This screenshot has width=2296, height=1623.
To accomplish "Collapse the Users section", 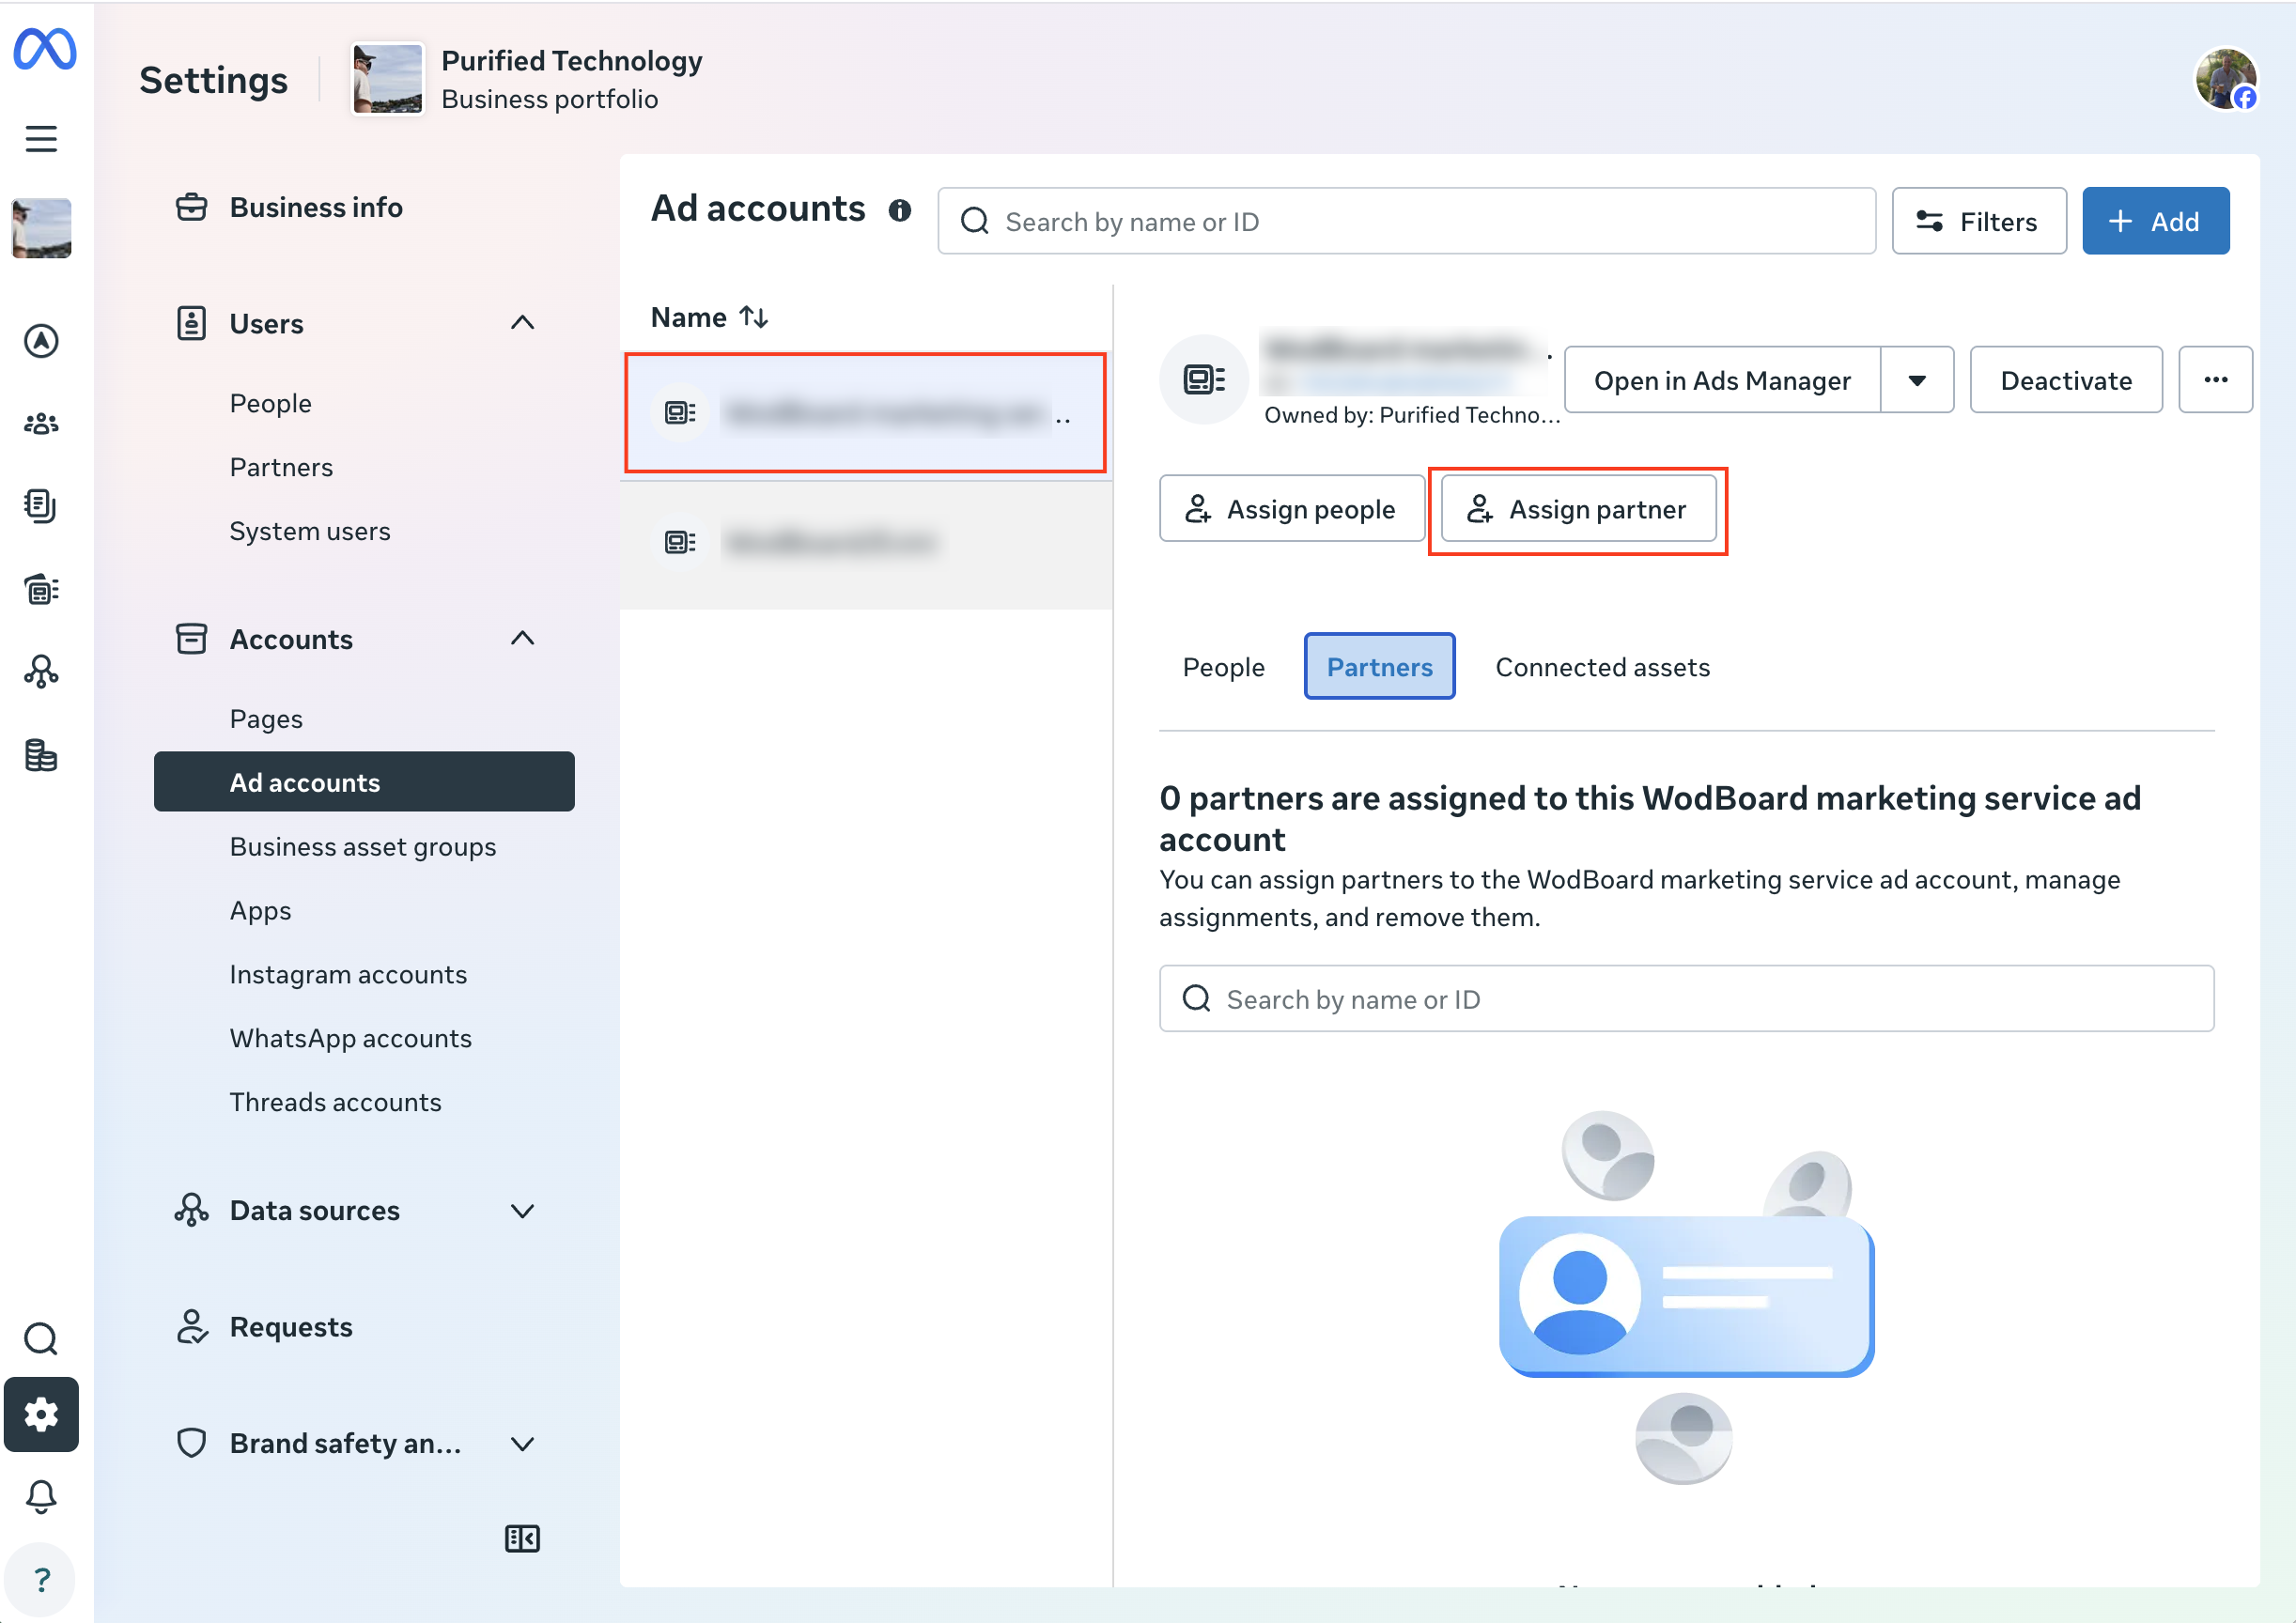I will (x=522, y=323).
